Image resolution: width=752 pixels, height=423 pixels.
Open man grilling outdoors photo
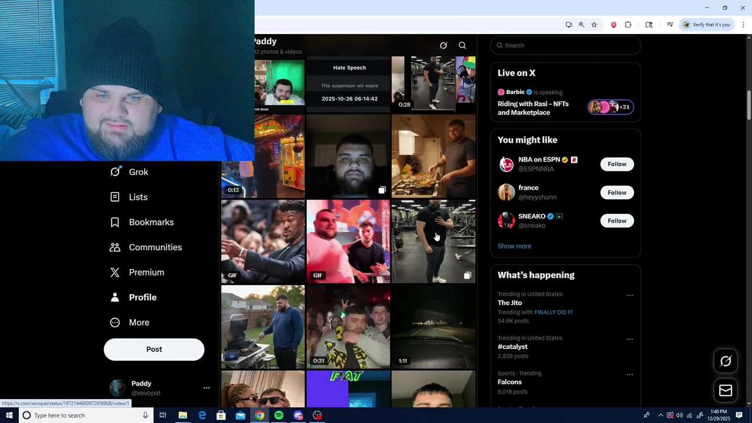[263, 327]
